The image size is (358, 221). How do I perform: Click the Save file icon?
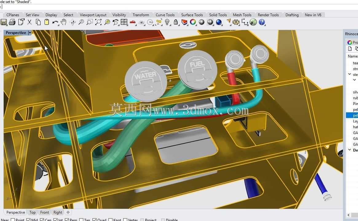pyautogui.click(x=4, y=22)
